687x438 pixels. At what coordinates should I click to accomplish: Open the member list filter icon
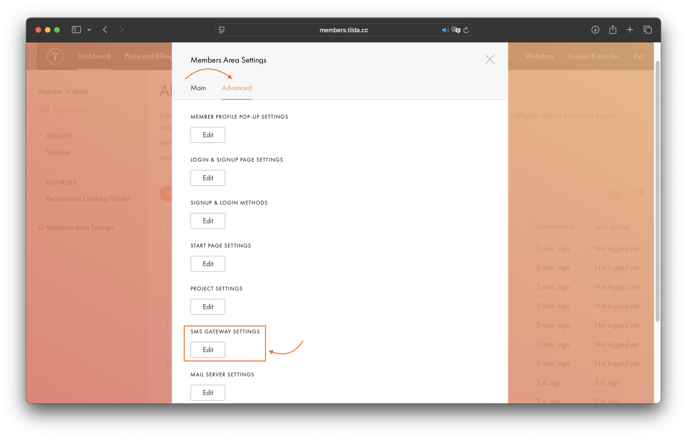click(x=641, y=193)
